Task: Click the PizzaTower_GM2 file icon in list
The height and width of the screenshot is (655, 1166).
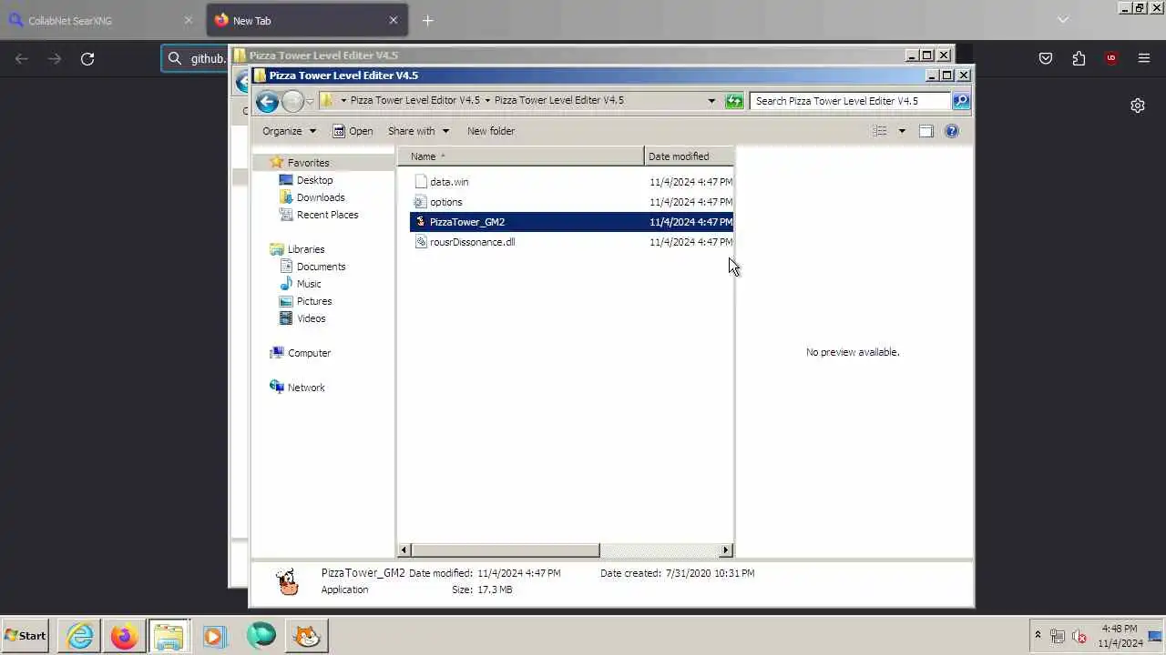Action: coord(420,222)
